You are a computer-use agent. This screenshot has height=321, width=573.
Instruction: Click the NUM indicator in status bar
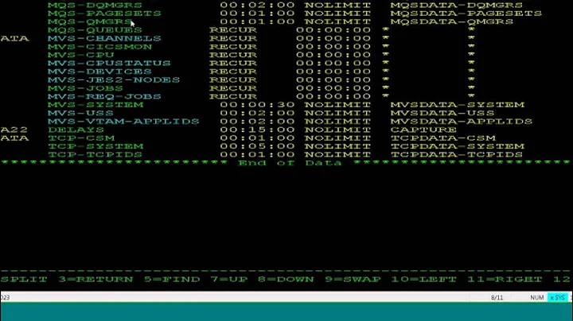(x=537, y=298)
